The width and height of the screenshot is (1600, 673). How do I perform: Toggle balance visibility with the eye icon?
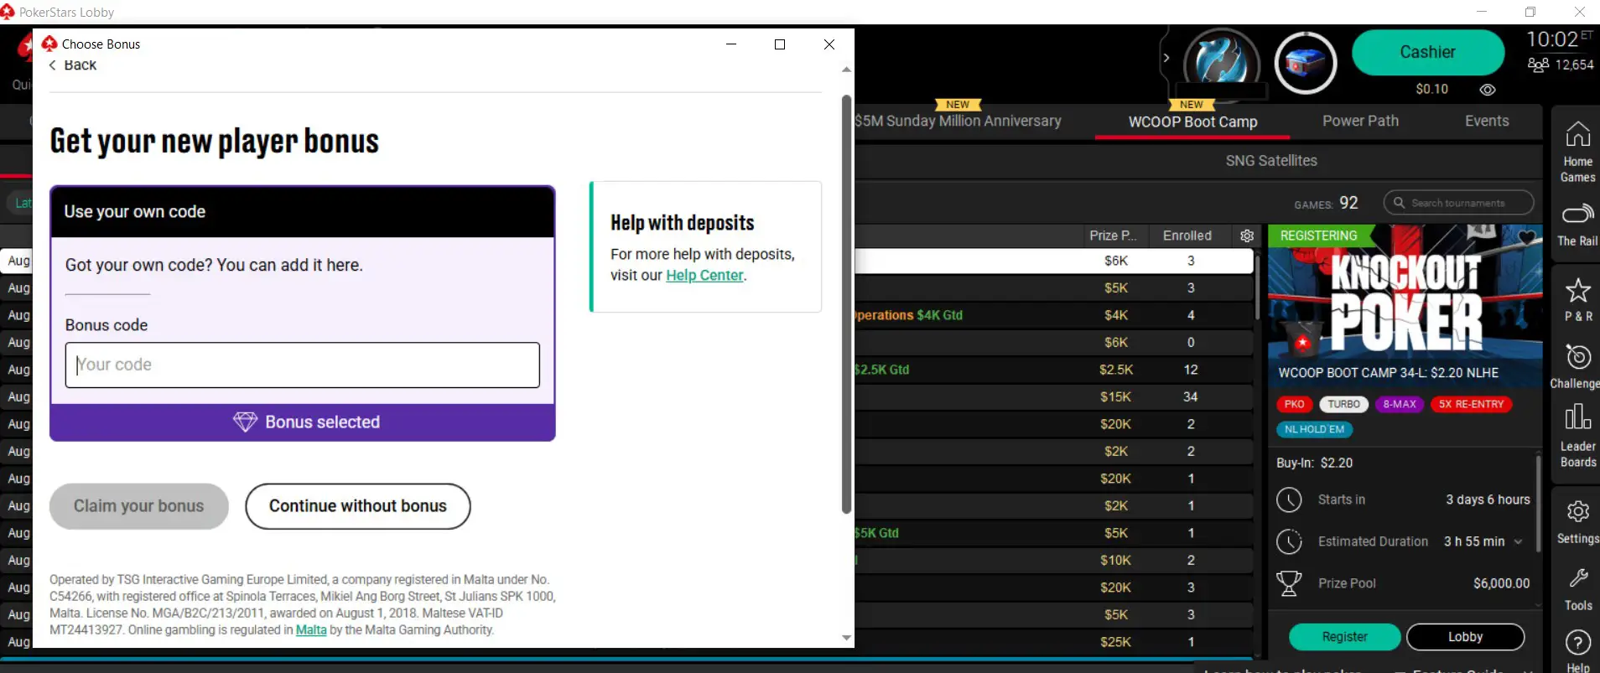1488,90
